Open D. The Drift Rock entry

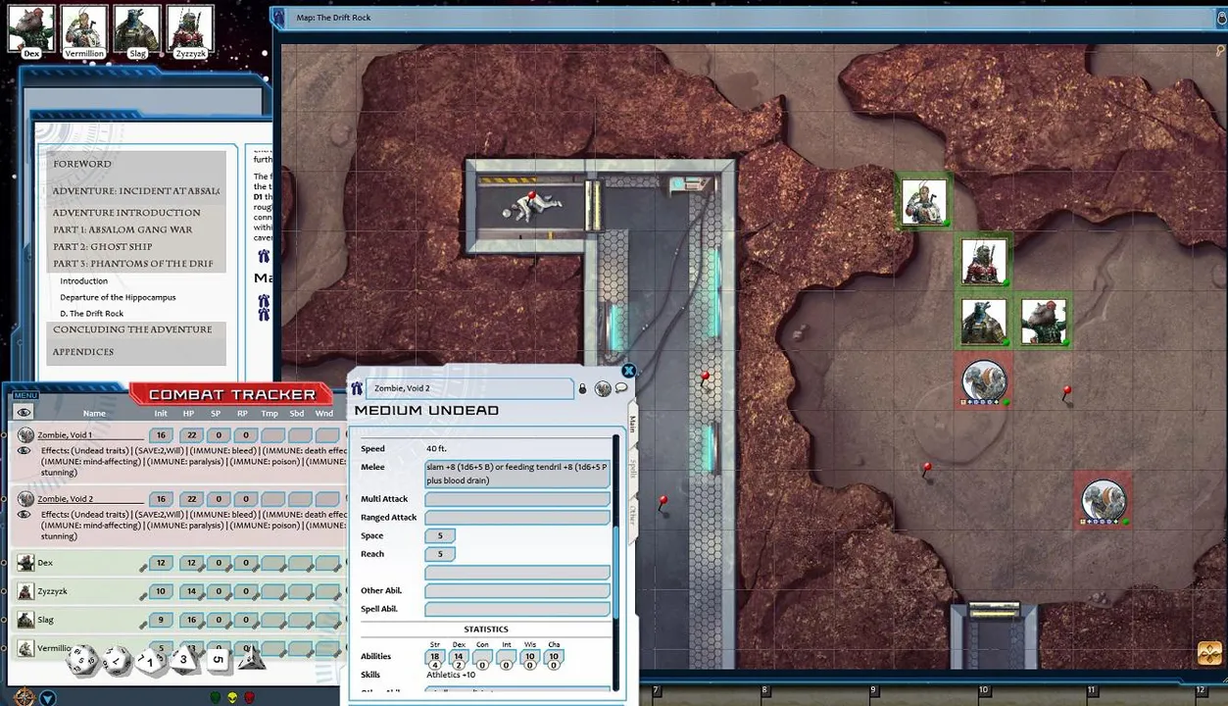[92, 314]
